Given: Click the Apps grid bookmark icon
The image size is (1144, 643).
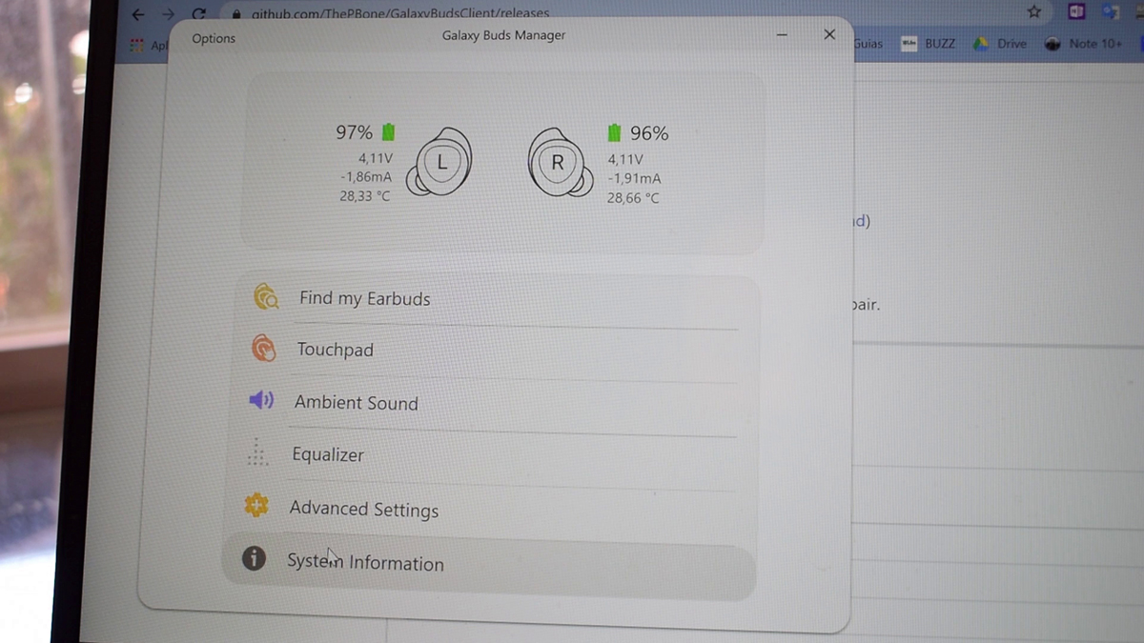Looking at the screenshot, I should 137,45.
